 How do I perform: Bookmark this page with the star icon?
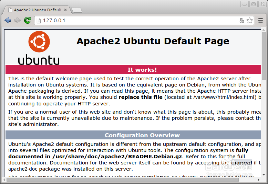tap(249, 21)
